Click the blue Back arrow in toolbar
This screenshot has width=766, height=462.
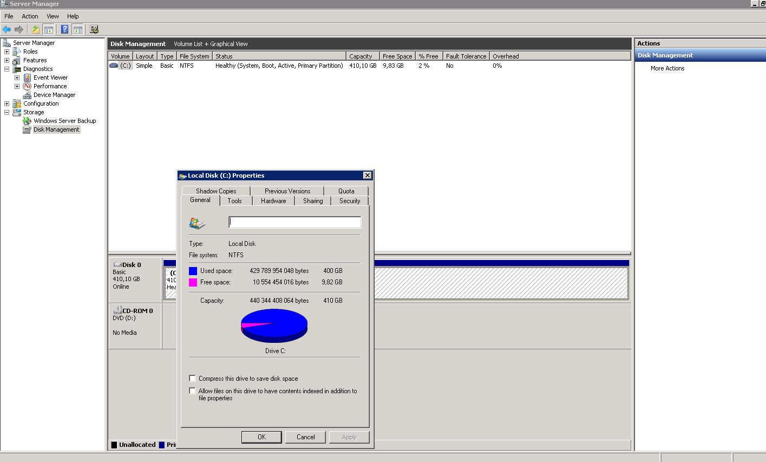[x=6, y=30]
